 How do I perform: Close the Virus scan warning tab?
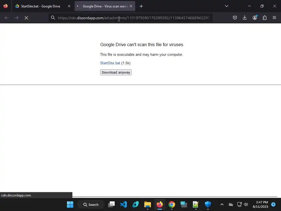pyautogui.click(x=131, y=6)
